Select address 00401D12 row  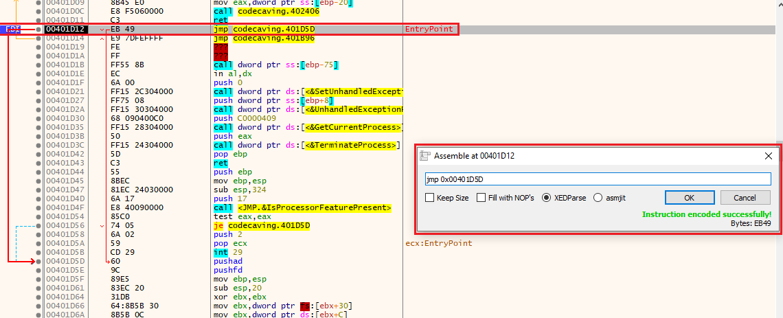67,30
